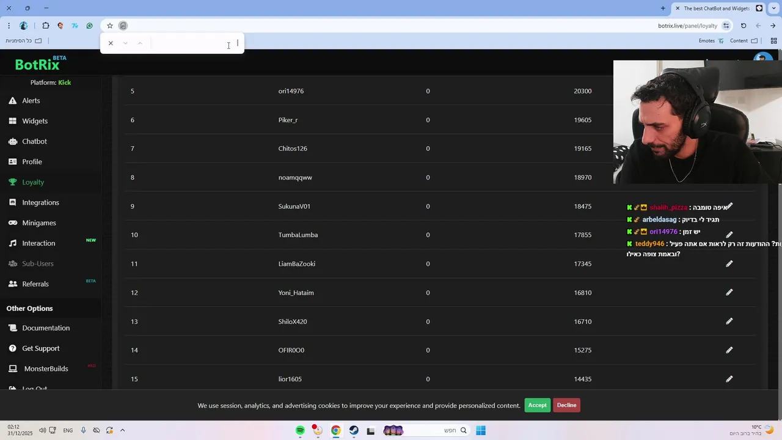Open the all bookmarks folder

click(24, 41)
